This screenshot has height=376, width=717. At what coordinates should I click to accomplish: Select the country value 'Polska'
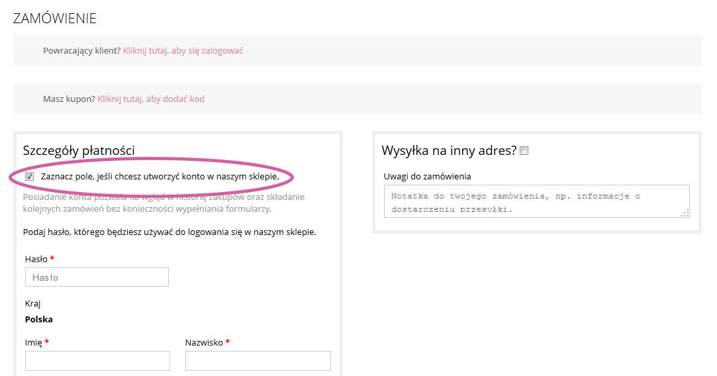click(x=39, y=319)
